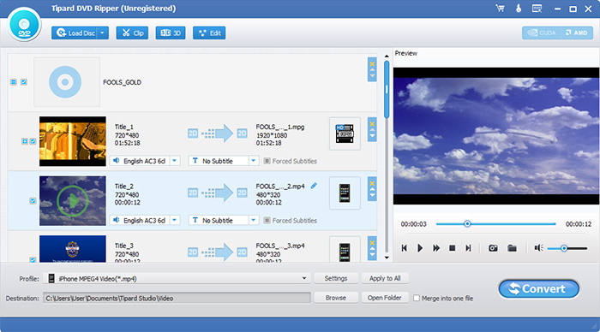This screenshot has width=600, height=332.
Task: Open the snapshot folder icon
Action: click(x=512, y=248)
